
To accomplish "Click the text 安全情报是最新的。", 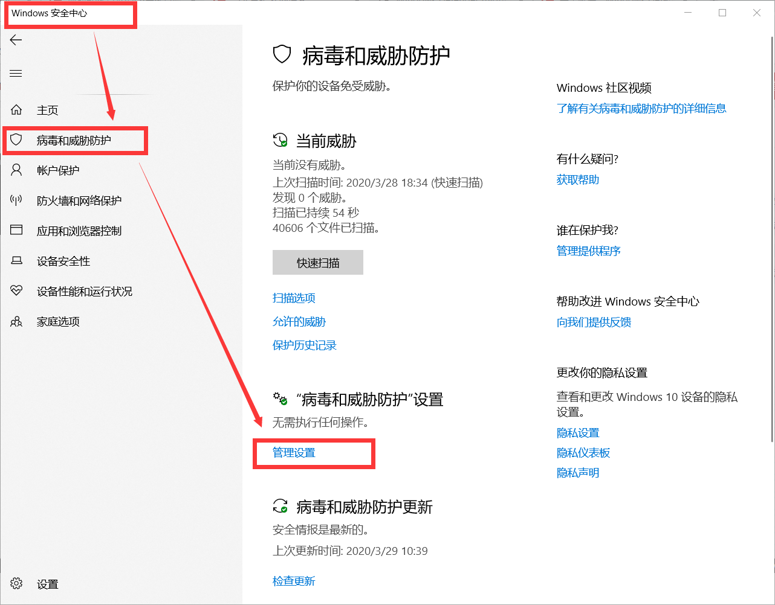I will pos(321,530).
